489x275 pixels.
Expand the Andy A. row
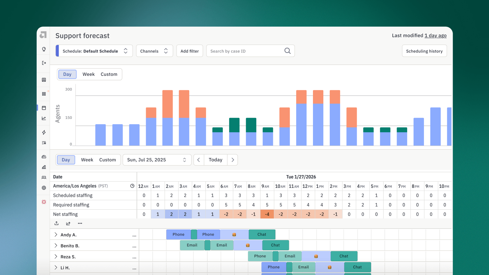tap(56, 234)
